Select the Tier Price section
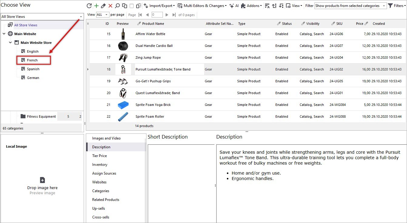 coord(99,156)
